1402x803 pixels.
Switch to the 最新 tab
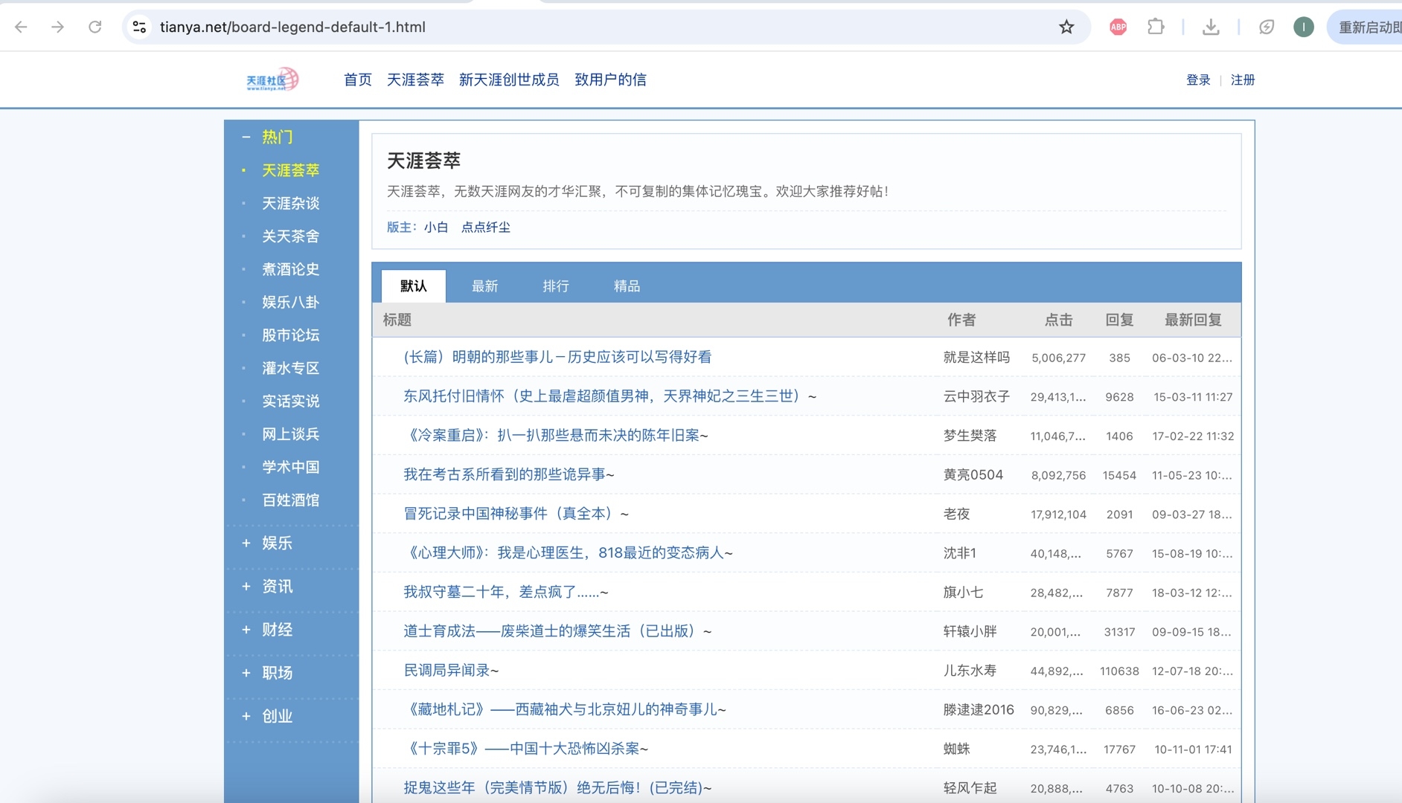484,286
